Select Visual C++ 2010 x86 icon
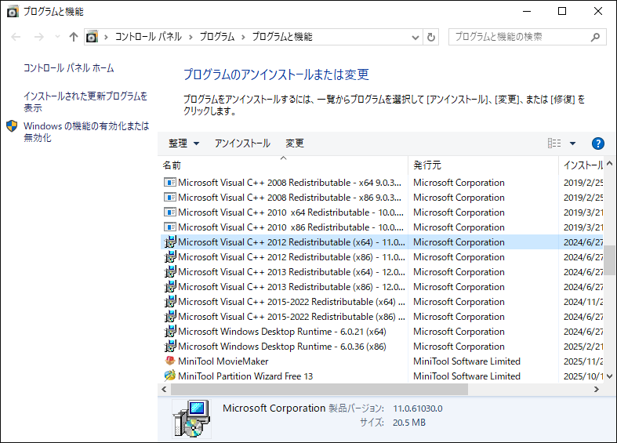The image size is (617, 443). (x=169, y=227)
